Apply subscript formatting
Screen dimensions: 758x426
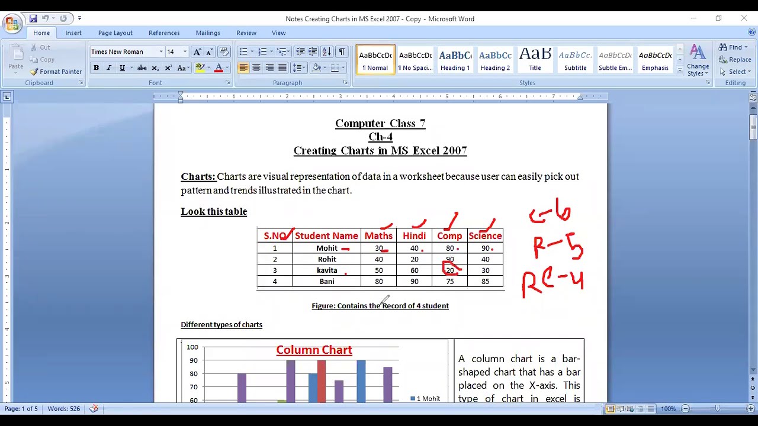155,68
